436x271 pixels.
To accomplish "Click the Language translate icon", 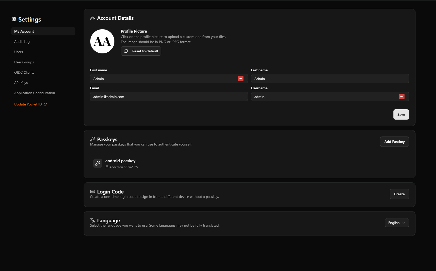I will 93,220.
